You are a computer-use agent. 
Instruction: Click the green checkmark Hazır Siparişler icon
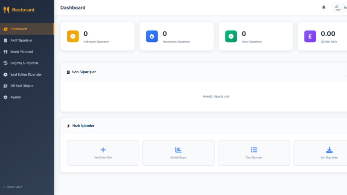(x=231, y=36)
